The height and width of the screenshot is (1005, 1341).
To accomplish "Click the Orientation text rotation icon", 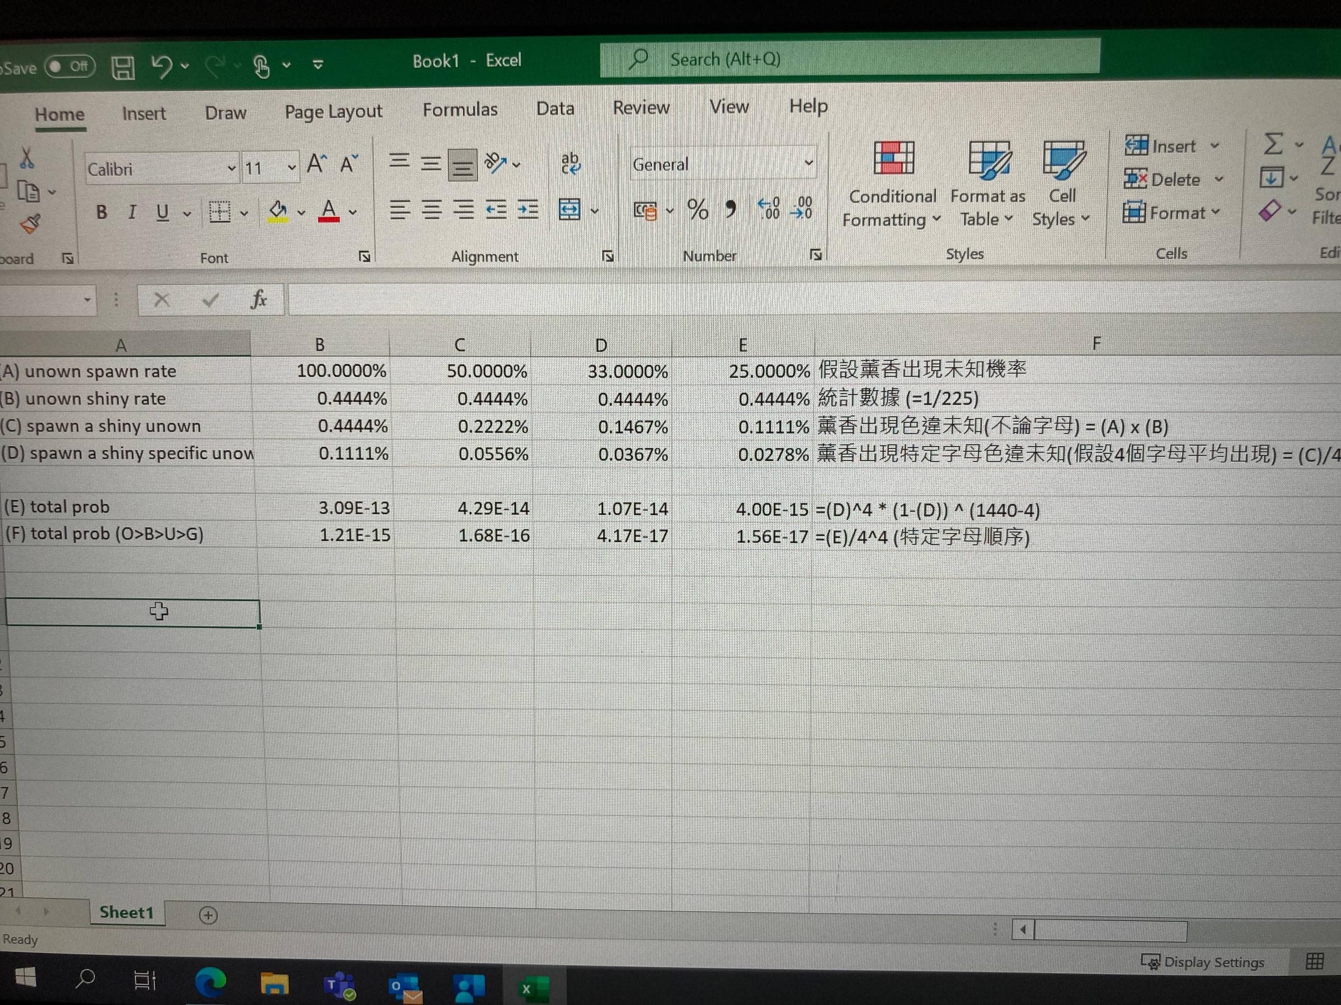I will click(x=495, y=162).
